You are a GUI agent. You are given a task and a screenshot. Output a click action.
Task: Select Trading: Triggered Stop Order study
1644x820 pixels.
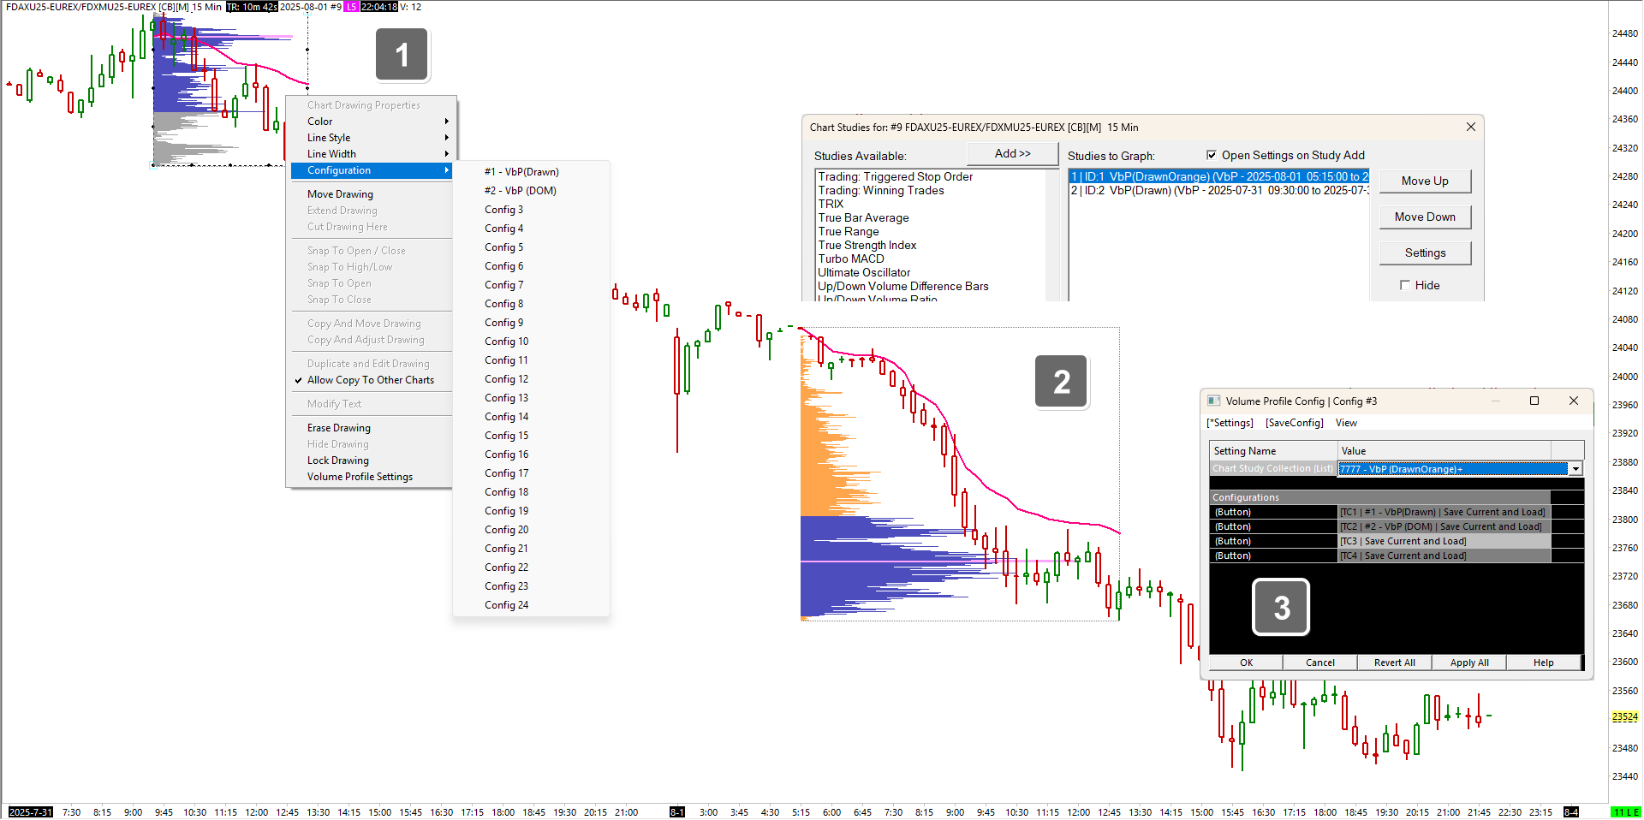[896, 176]
